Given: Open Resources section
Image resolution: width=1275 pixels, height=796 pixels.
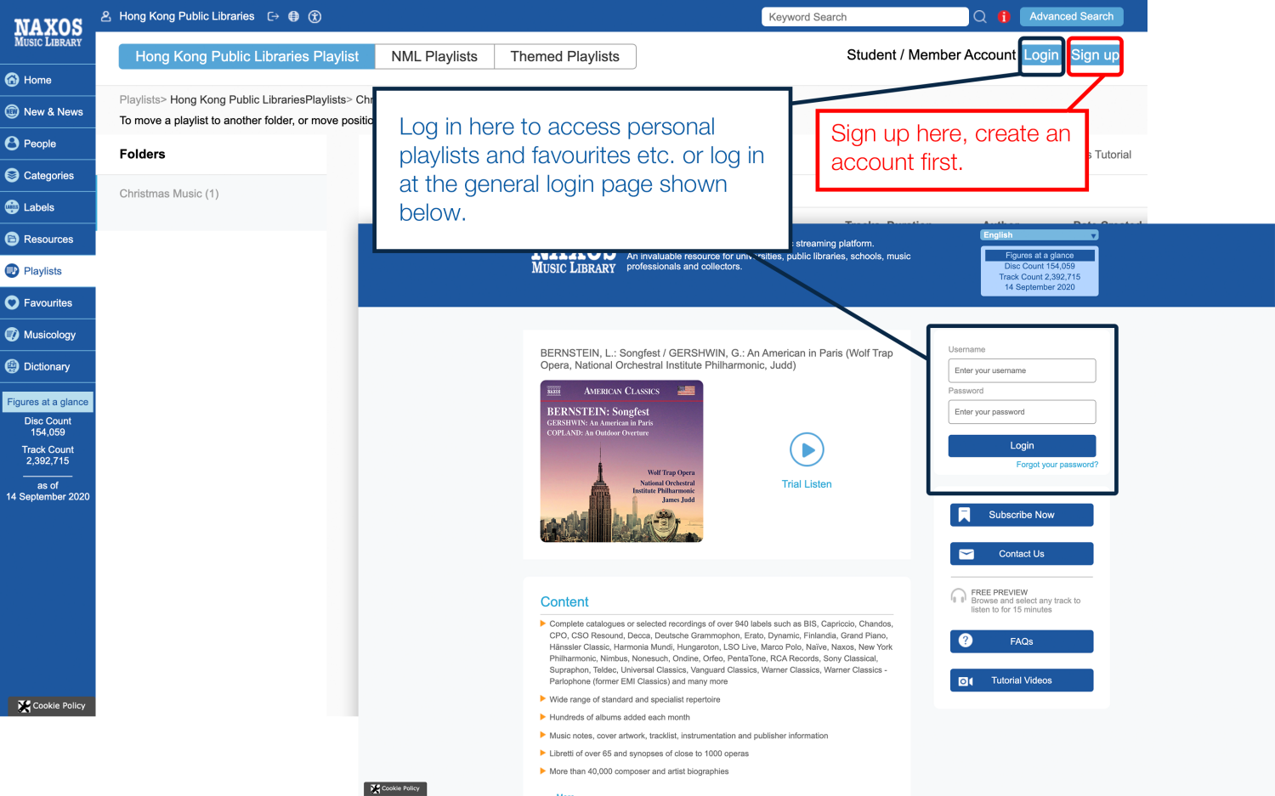Looking at the screenshot, I should tap(48, 239).
